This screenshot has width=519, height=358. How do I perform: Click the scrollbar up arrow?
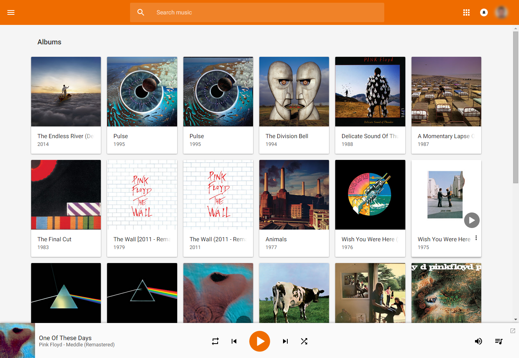[516, 28]
